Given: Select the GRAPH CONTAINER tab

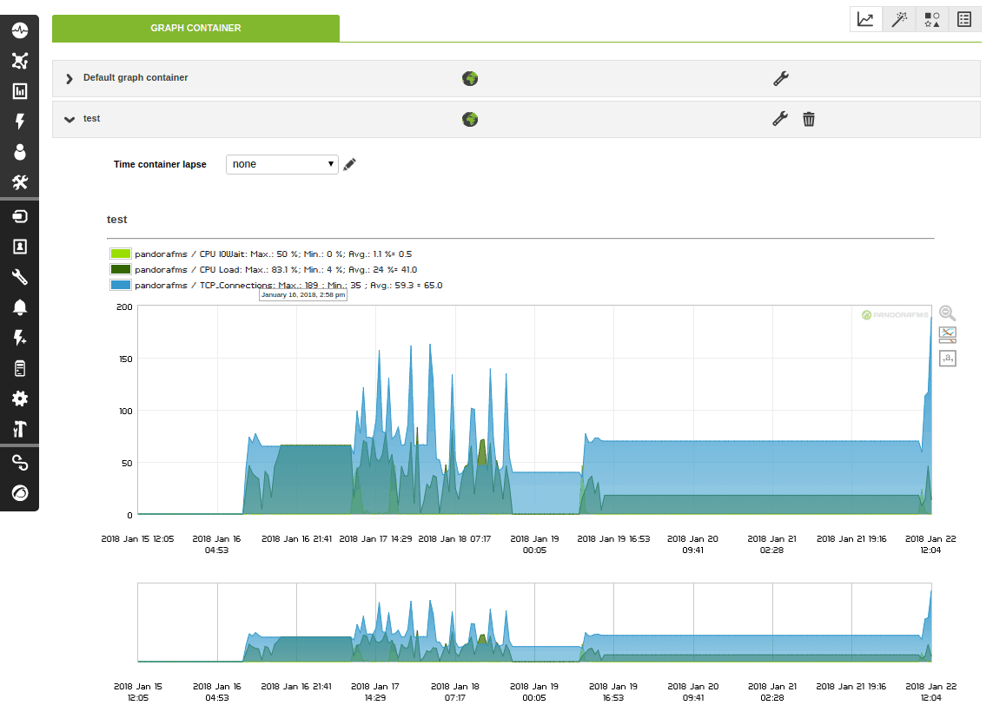Looking at the screenshot, I should 195,28.
